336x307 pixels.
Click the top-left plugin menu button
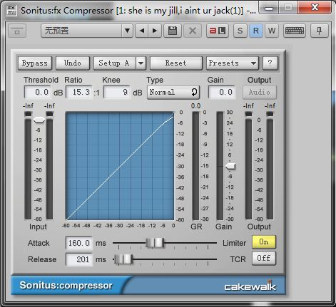17,31
